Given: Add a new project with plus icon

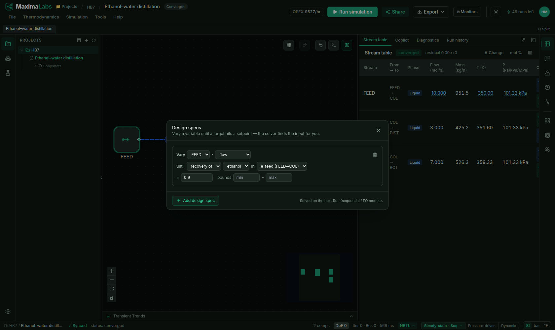Looking at the screenshot, I should tap(86, 40).
